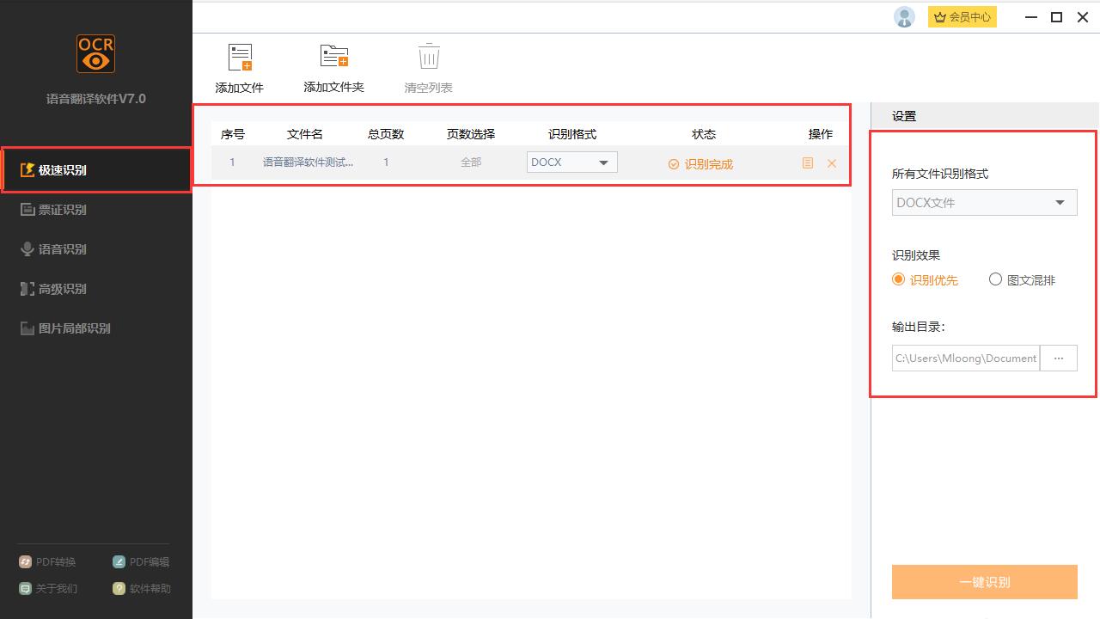
Task: Switch to the 极速识别 tab
Action: click(x=62, y=169)
